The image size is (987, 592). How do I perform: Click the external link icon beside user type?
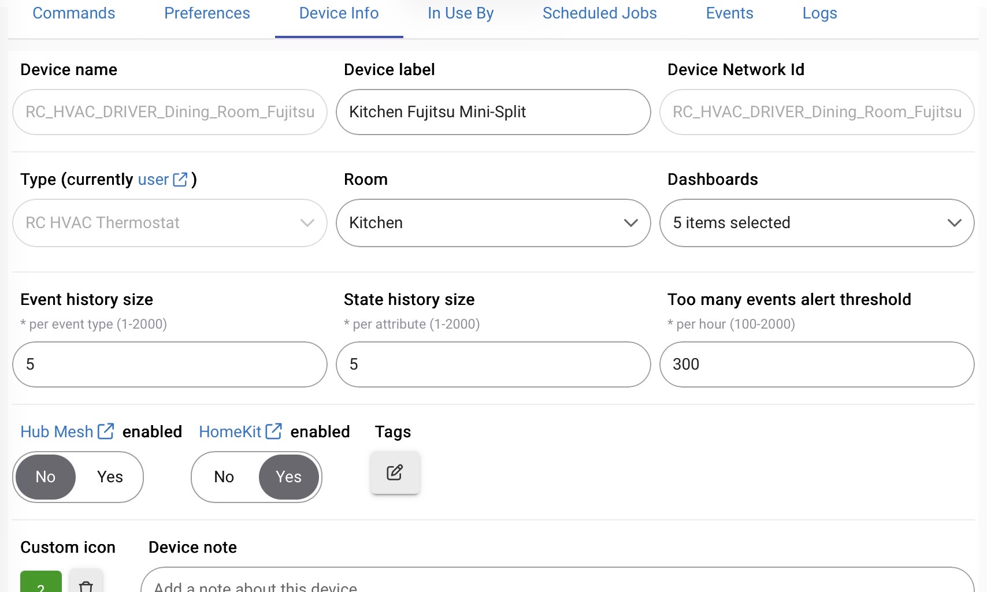[180, 180]
